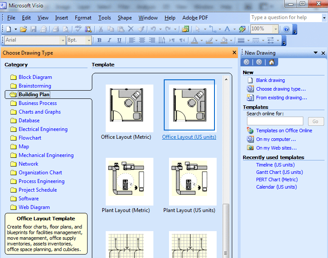The width and height of the screenshot is (328, 258).
Task: Click On my computer link
Action: click(x=276, y=139)
